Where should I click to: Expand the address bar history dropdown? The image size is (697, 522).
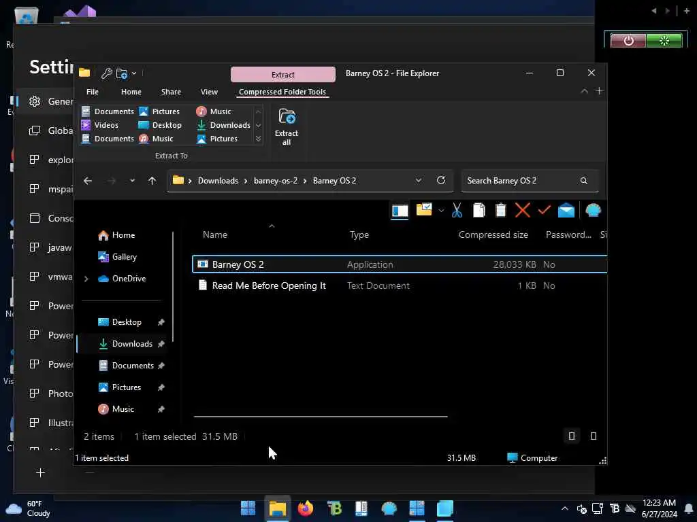coord(419,180)
